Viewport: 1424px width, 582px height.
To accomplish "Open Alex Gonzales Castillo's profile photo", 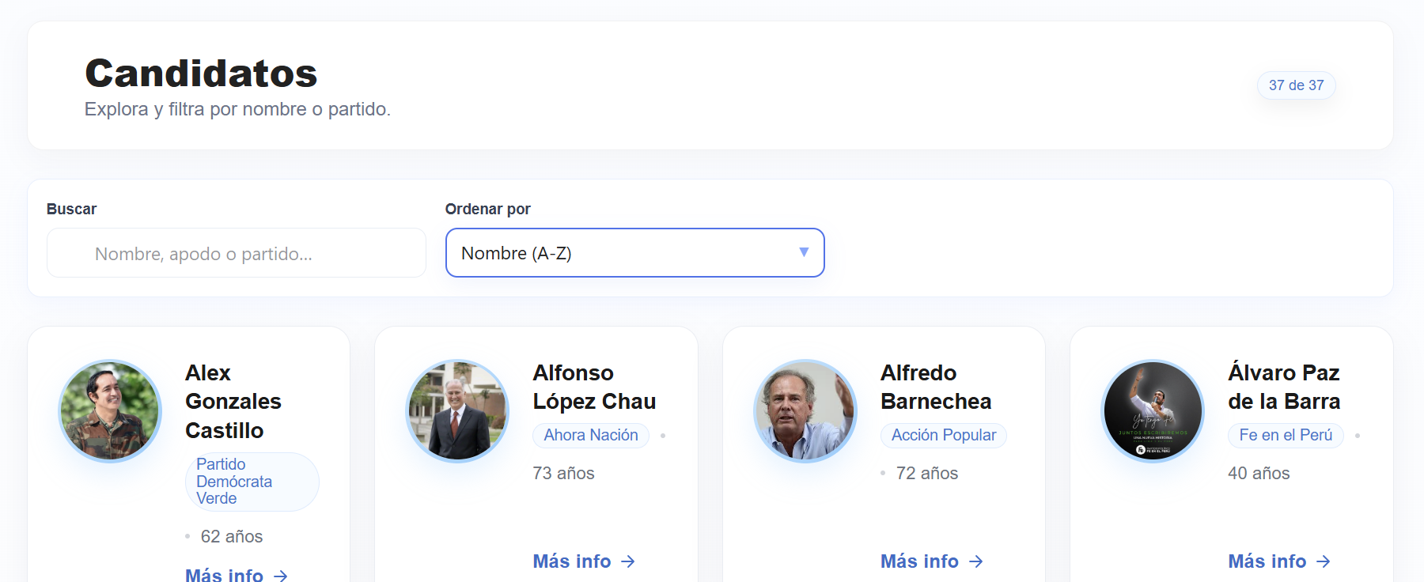I will point(110,411).
